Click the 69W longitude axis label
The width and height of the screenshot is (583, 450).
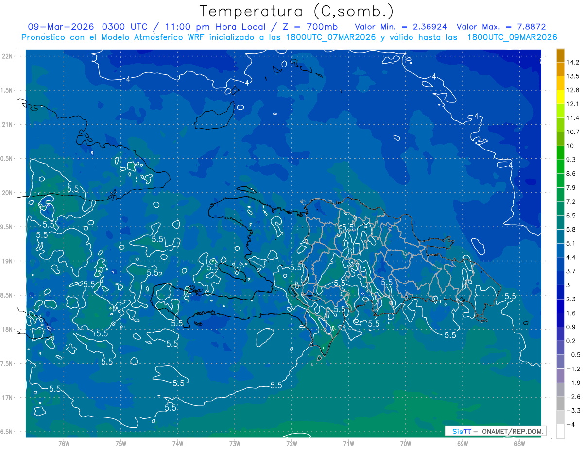pyautogui.click(x=463, y=443)
